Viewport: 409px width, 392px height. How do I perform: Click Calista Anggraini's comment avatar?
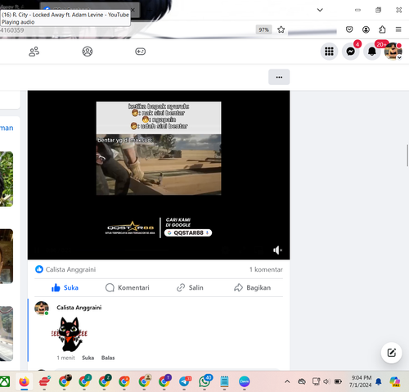[x=42, y=308]
